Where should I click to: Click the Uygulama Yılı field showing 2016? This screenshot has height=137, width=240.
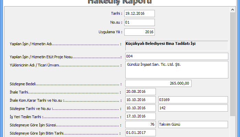tap(139, 32)
